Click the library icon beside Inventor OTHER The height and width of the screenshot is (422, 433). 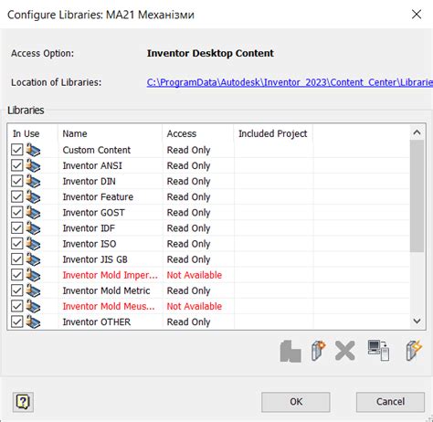point(33,322)
